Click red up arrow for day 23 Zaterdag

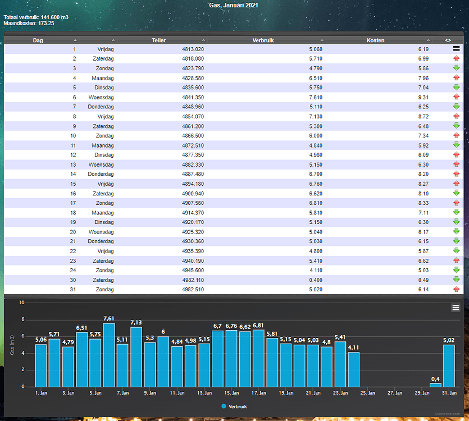pyautogui.click(x=456, y=260)
